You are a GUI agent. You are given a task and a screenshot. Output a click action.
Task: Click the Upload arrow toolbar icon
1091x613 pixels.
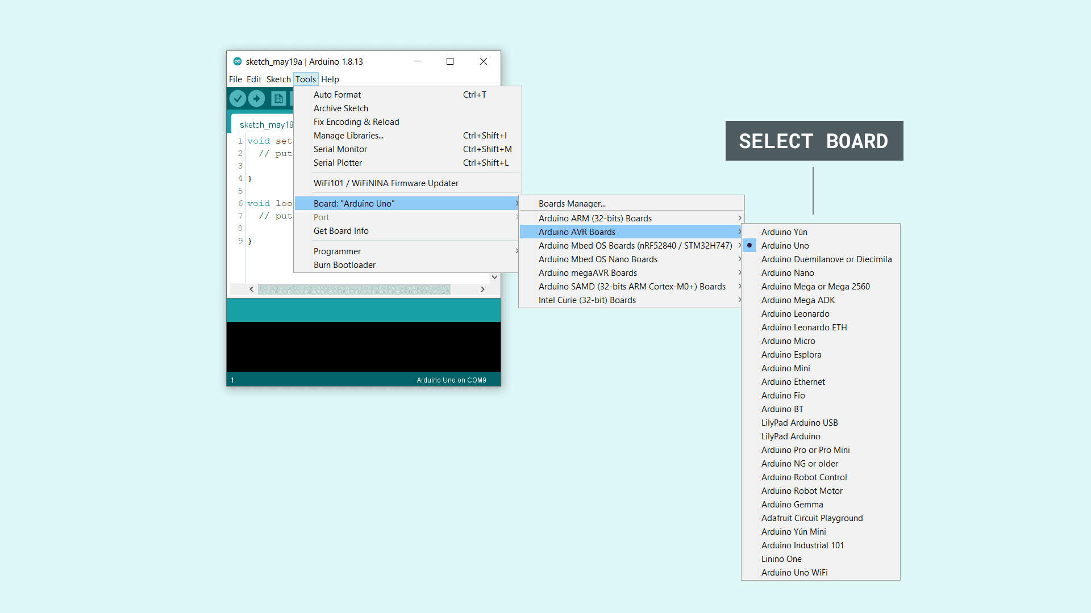257,99
